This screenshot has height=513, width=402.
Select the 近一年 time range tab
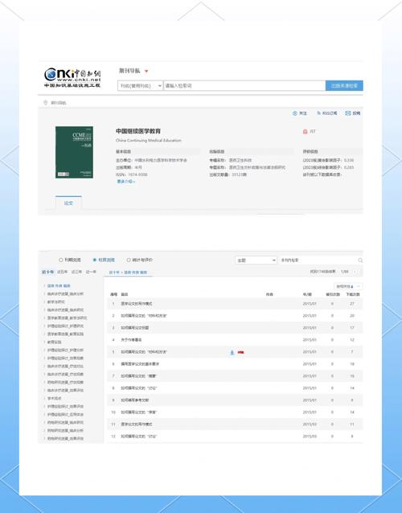91,272
